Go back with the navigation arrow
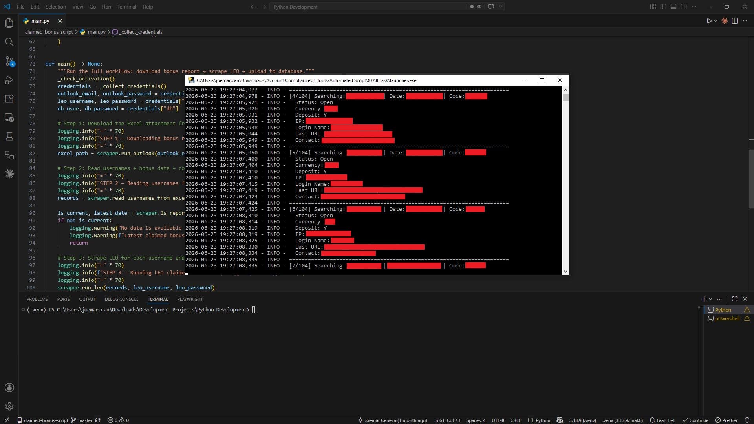Image resolution: width=754 pixels, height=424 pixels. pyautogui.click(x=253, y=7)
